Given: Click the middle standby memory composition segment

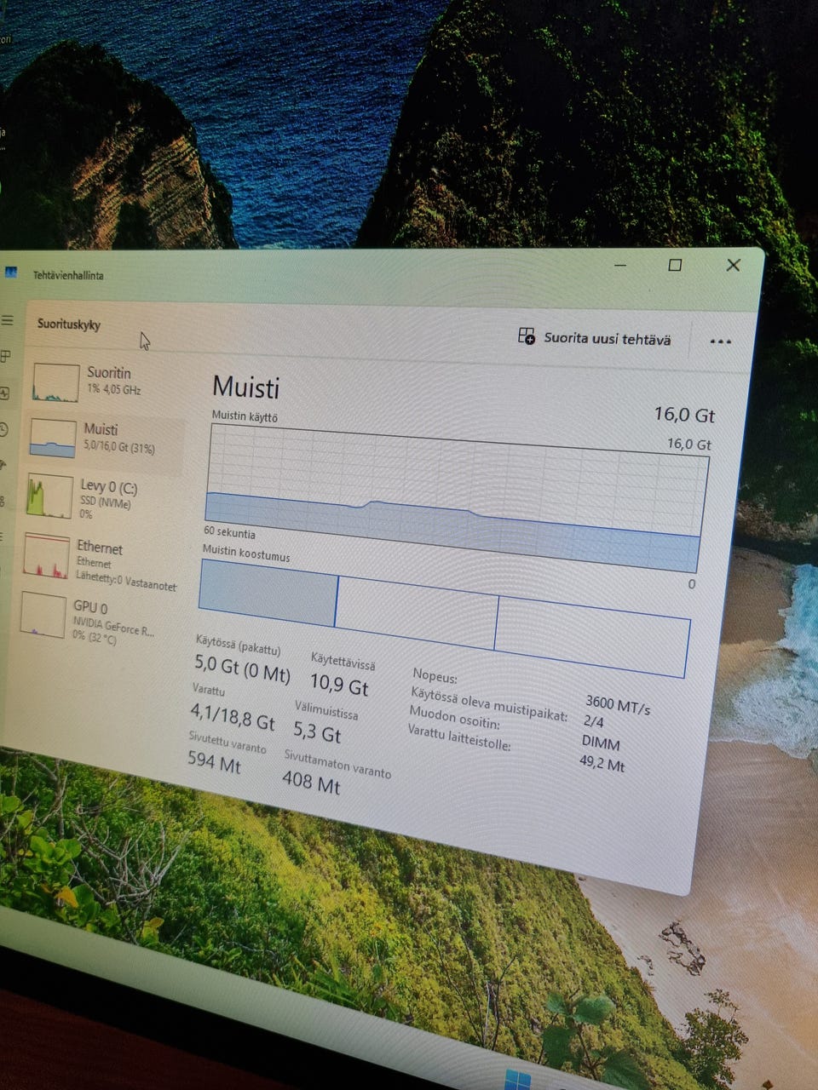Looking at the screenshot, I should coord(416,613).
